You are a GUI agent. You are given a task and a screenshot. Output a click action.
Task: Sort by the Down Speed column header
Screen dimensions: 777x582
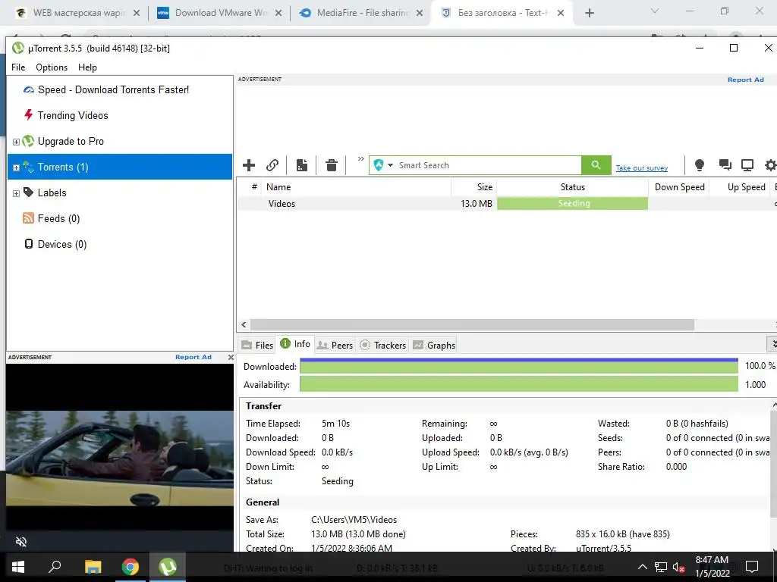point(679,187)
